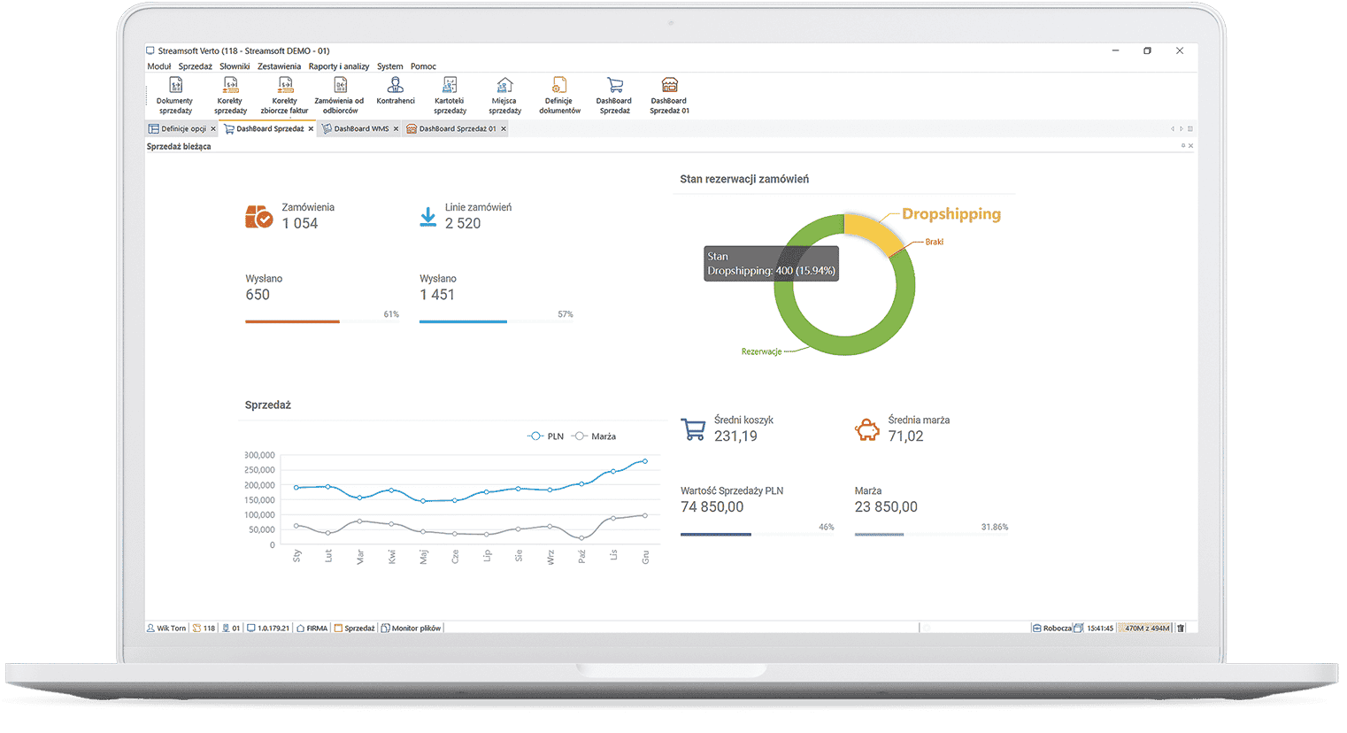Click the FIRMA status bar entry
1347x733 pixels.
tap(312, 629)
